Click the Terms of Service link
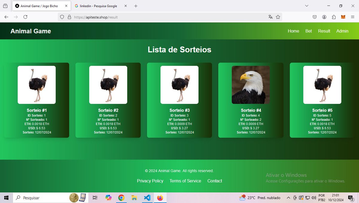This screenshot has width=359, height=203. tap(185, 181)
